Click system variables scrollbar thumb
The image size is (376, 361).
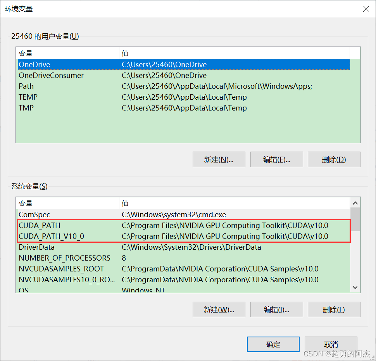pos(355,219)
